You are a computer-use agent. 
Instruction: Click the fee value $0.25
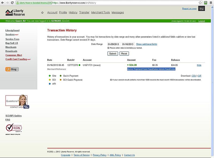point(155,65)
